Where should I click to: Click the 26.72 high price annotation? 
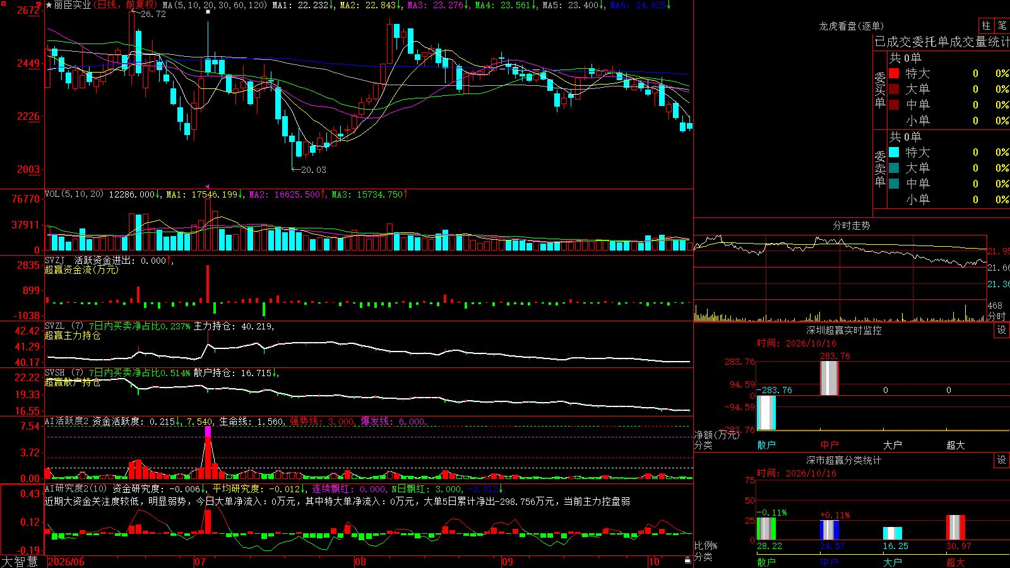[x=153, y=14]
